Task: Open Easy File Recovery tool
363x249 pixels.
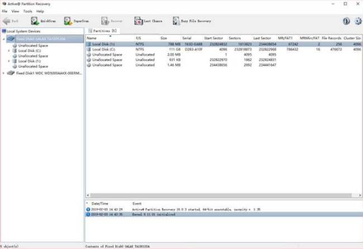Action: (192, 21)
